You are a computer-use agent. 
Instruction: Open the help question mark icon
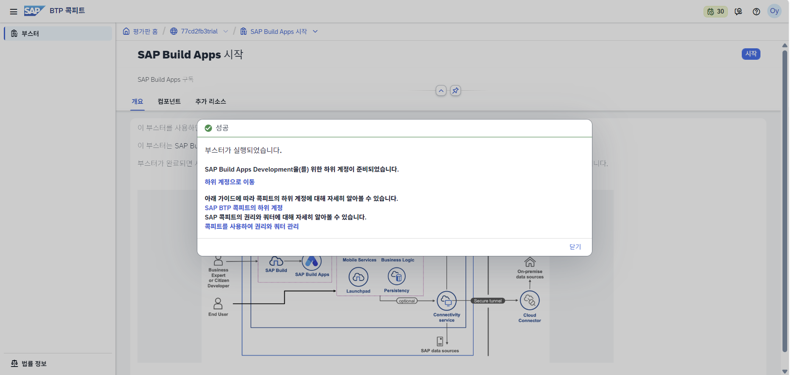(756, 11)
